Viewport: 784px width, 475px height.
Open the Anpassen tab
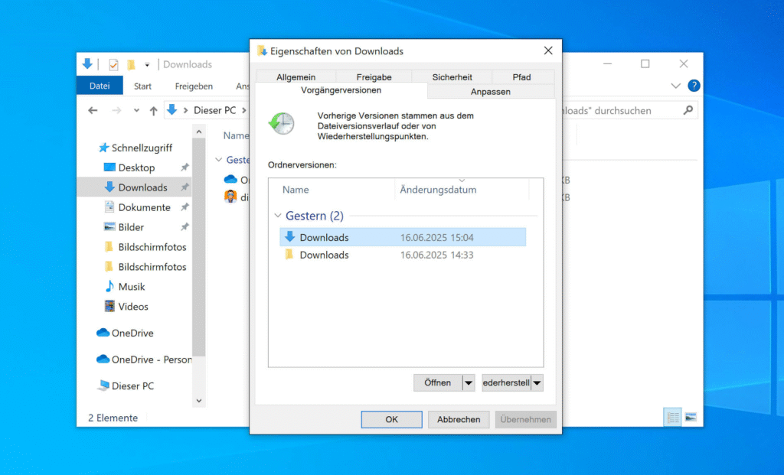click(490, 92)
